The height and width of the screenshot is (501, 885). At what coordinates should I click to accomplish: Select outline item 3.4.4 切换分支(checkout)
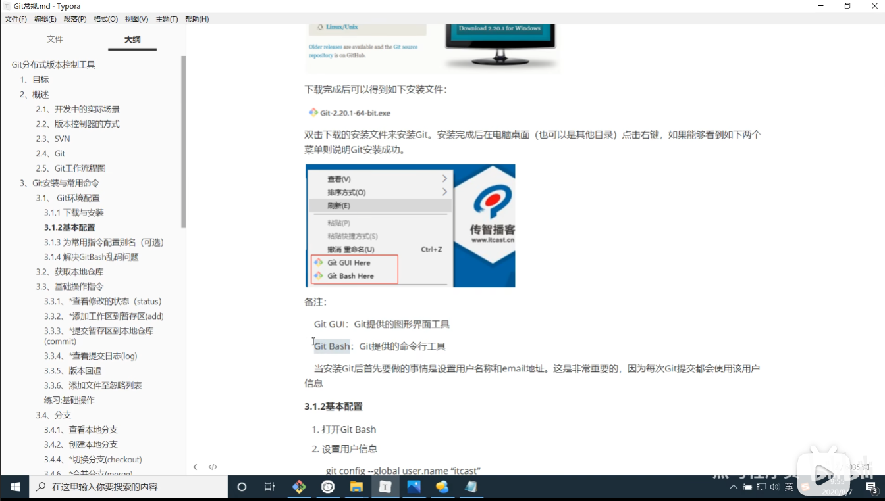93,460
